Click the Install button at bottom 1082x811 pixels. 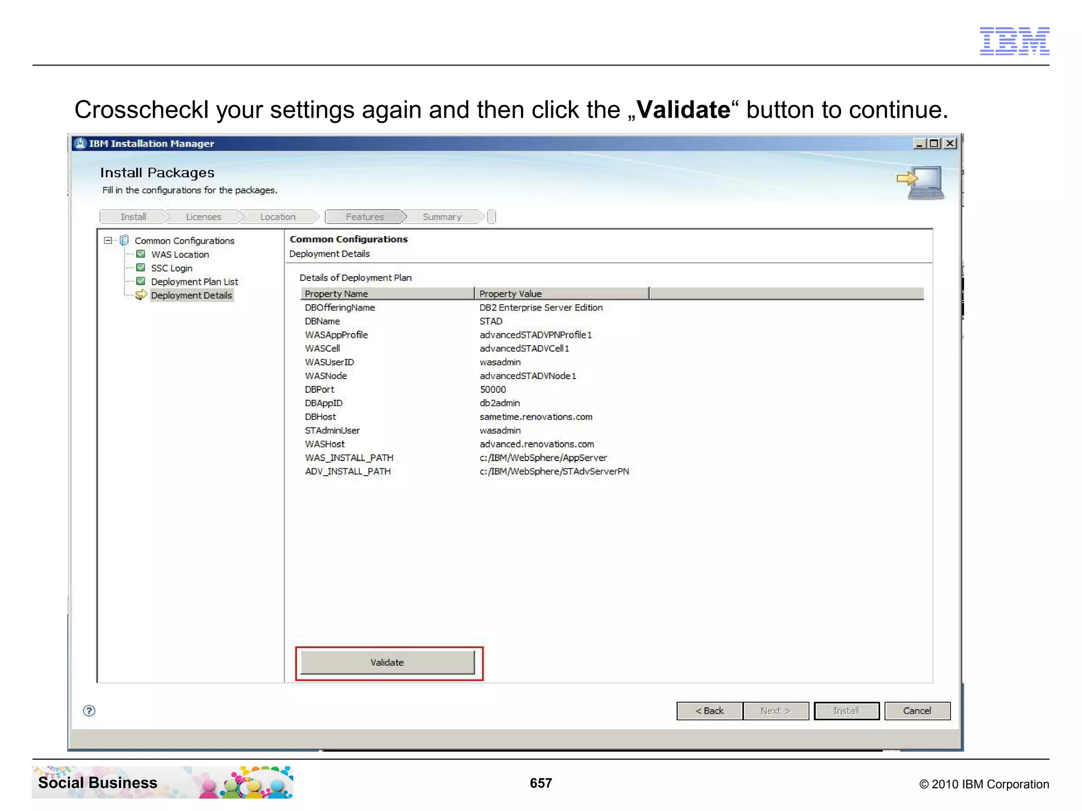(x=846, y=711)
